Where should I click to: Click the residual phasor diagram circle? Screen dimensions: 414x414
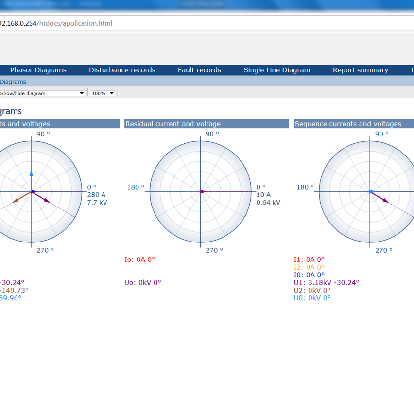[x=200, y=191]
